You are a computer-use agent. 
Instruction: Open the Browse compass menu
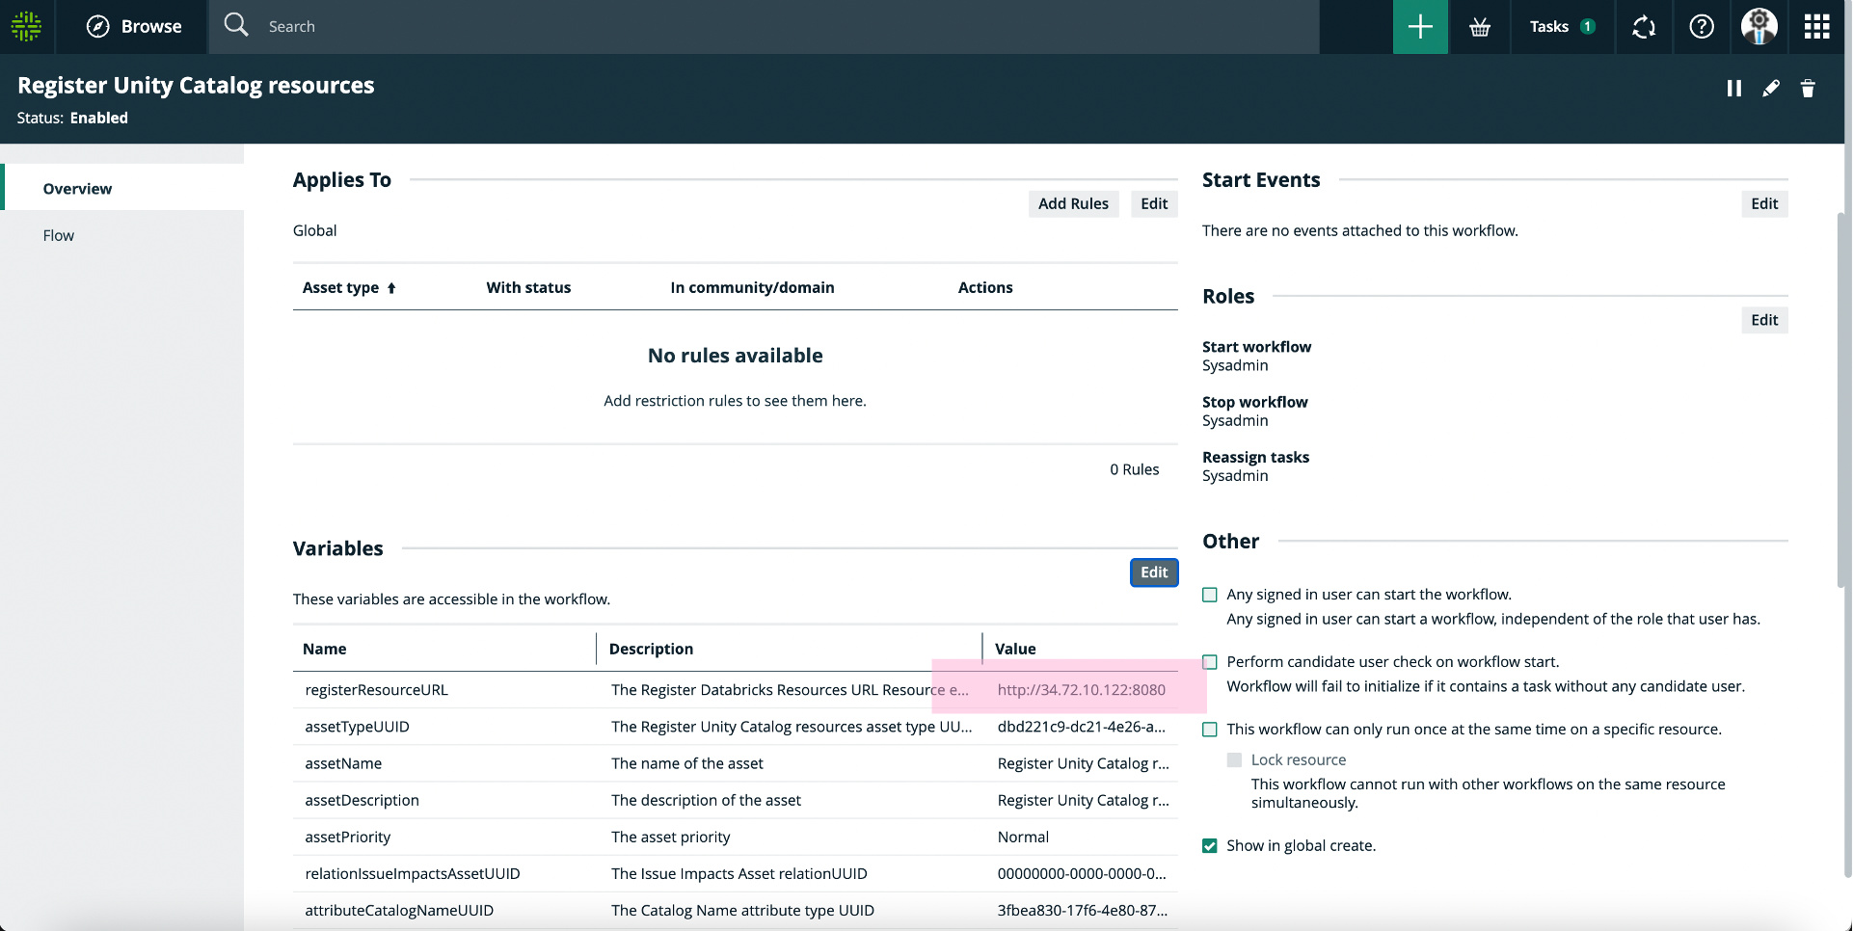tap(133, 26)
